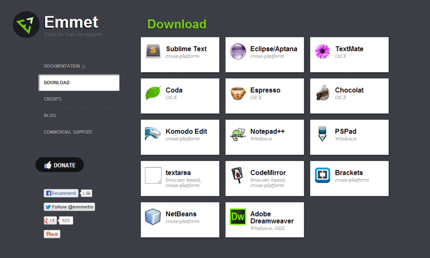Click the Coda green leaf icon
This screenshot has width=430, height=258.
click(153, 93)
